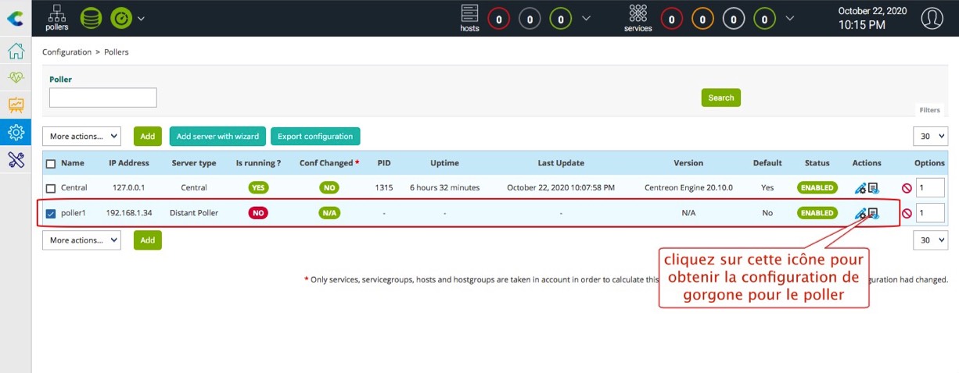Uncheck the poller1 row checkbox
The height and width of the screenshot is (373, 959).
click(51, 213)
